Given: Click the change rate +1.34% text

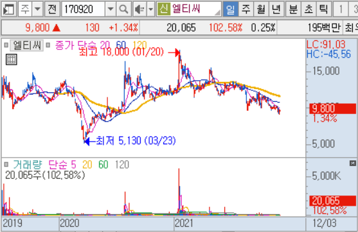Looking at the screenshot, I should (x=123, y=28).
